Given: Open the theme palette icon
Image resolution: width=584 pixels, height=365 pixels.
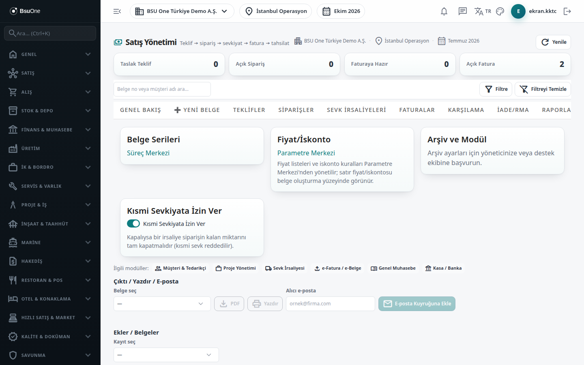Looking at the screenshot, I should click(x=500, y=11).
